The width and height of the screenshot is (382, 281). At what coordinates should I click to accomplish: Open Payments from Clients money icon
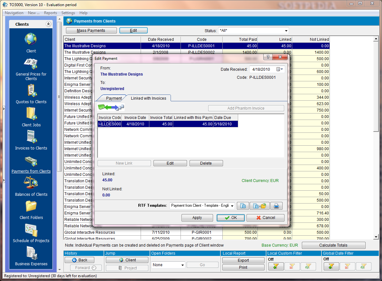tap(31, 161)
